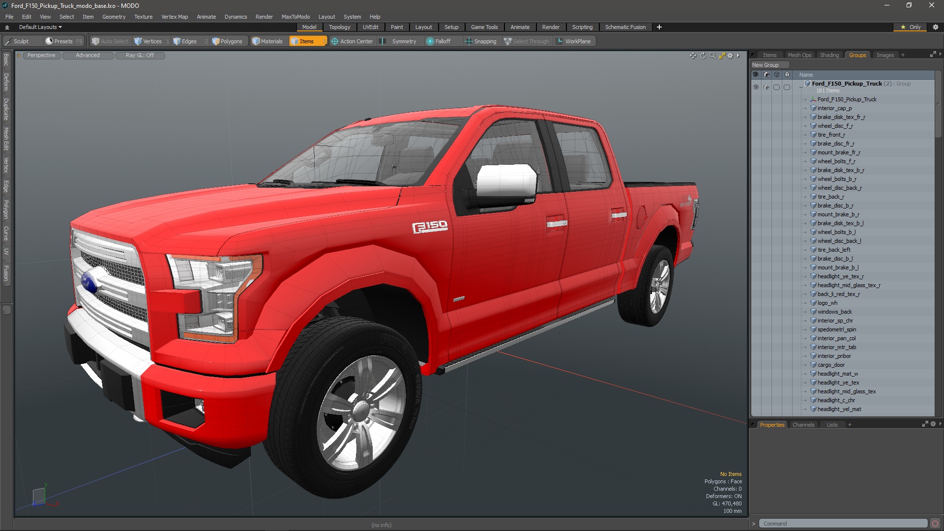Click the render camera column header icon
Screen dimensions: 944x531
[x=767, y=75]
